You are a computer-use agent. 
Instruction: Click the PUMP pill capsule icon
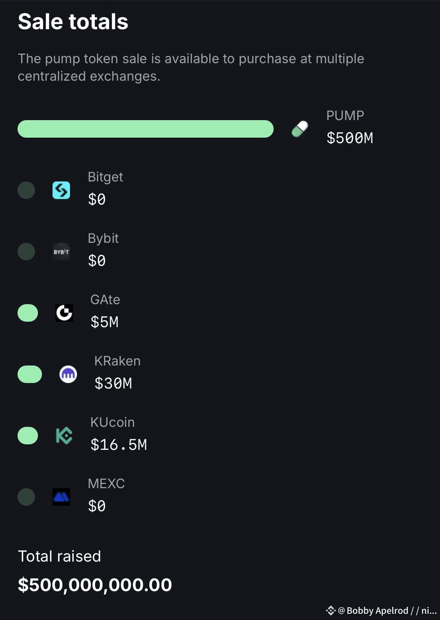pos(300,129)
